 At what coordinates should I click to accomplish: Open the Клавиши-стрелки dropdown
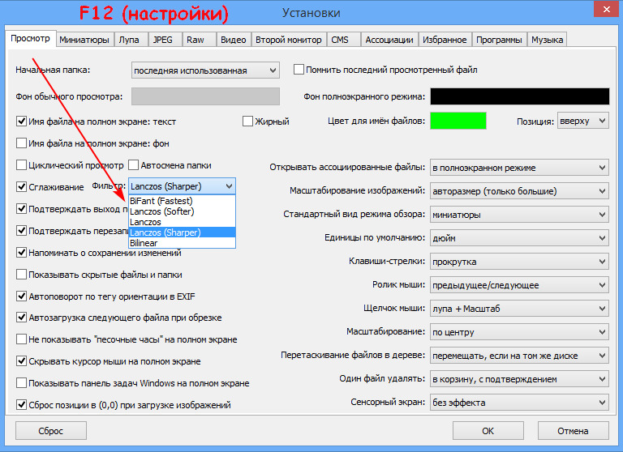pyautogui.click(x=519, y=262)
